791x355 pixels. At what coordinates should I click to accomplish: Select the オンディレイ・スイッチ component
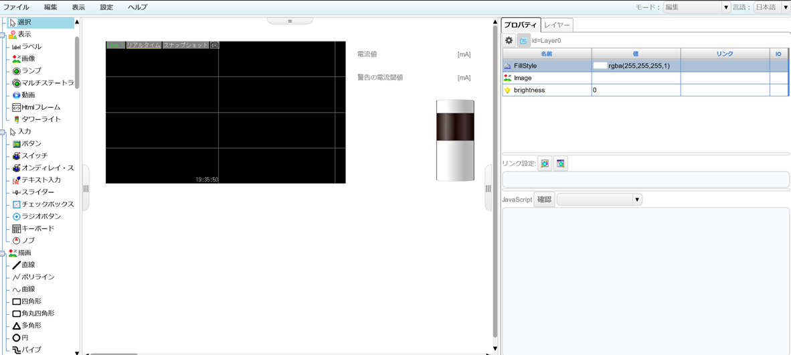43,167
